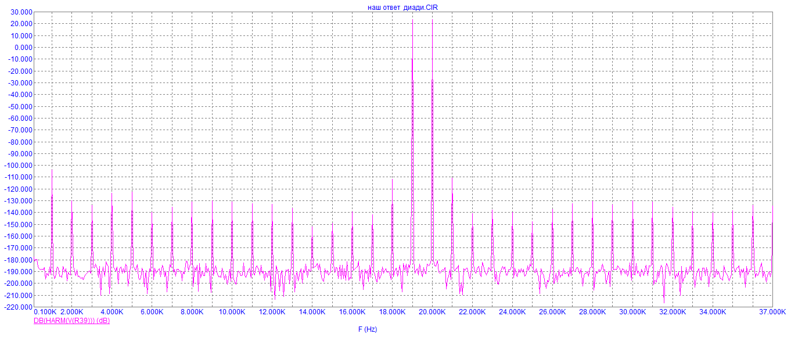Click the 16.000K frequency tick label

click(x=353, y=313)
